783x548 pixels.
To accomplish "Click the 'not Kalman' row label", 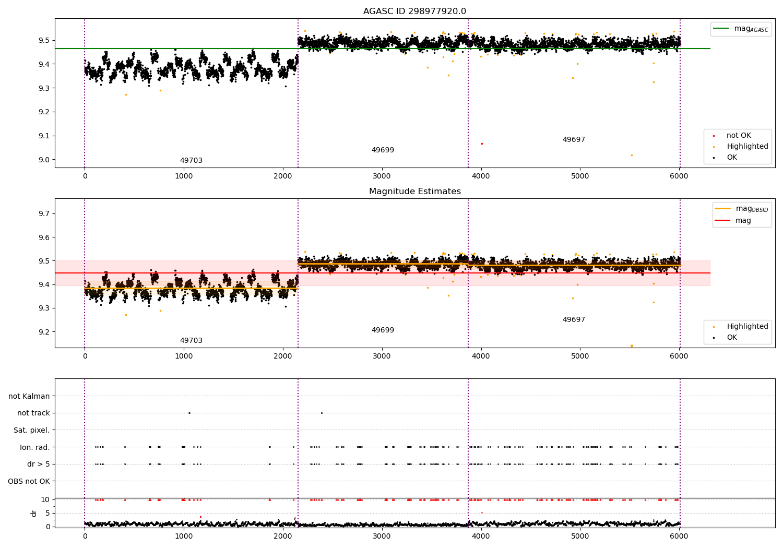I will tap(29, 396).
